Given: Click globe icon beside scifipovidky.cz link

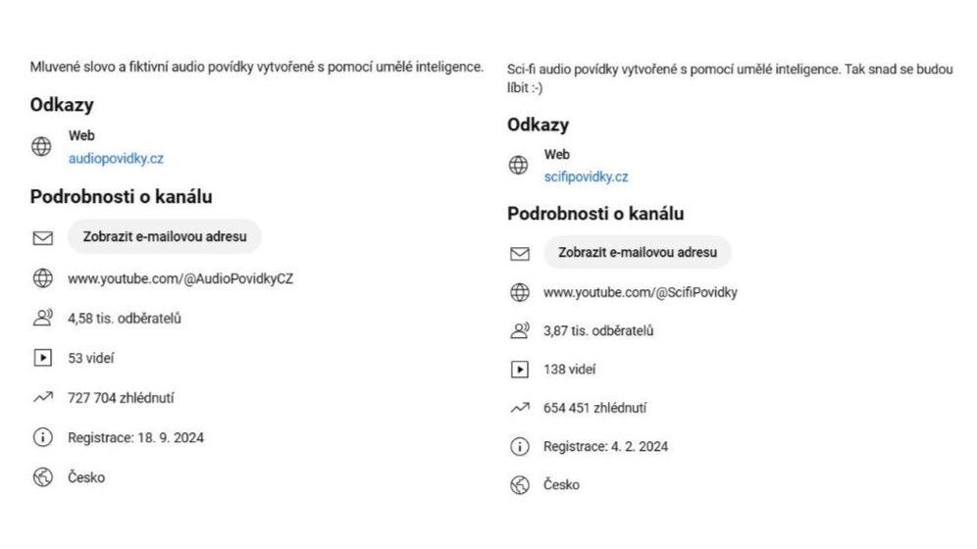Looking at the screenshot, I should pos(518,165).
